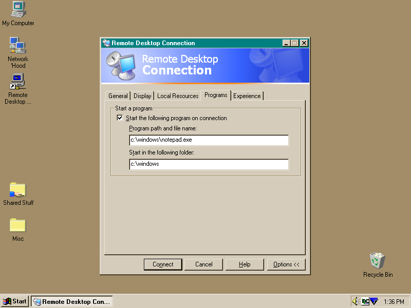The width and height of the screenshot is (411, 308).
Task: Click the Remote Desktop Con... taskbar button
Action: point(72,301)
